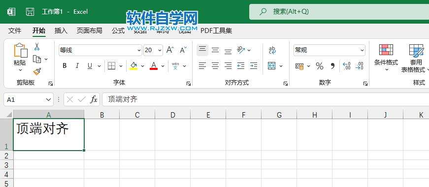Open borders dropdown arrow
Image resolution: width=429 pixels, height=187 pixels.
[x=121, y=66]
